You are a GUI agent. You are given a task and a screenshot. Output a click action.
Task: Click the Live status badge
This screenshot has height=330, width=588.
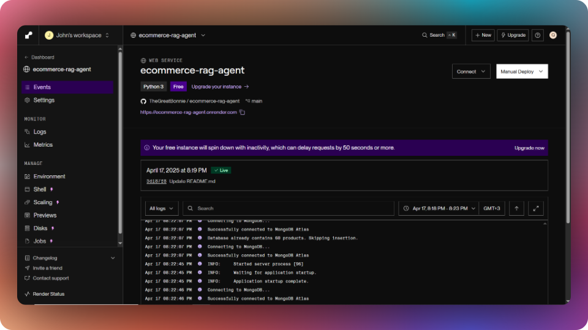221,170
